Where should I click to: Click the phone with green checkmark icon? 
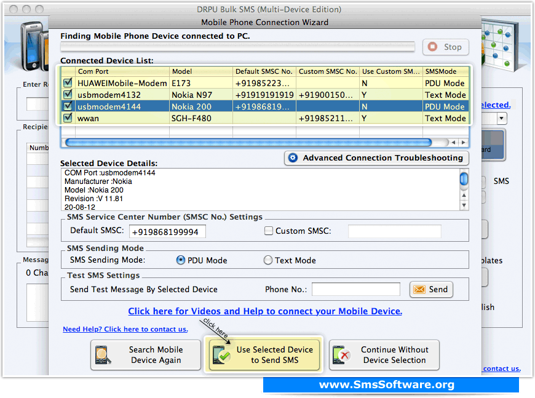click(x=221, y=355)
